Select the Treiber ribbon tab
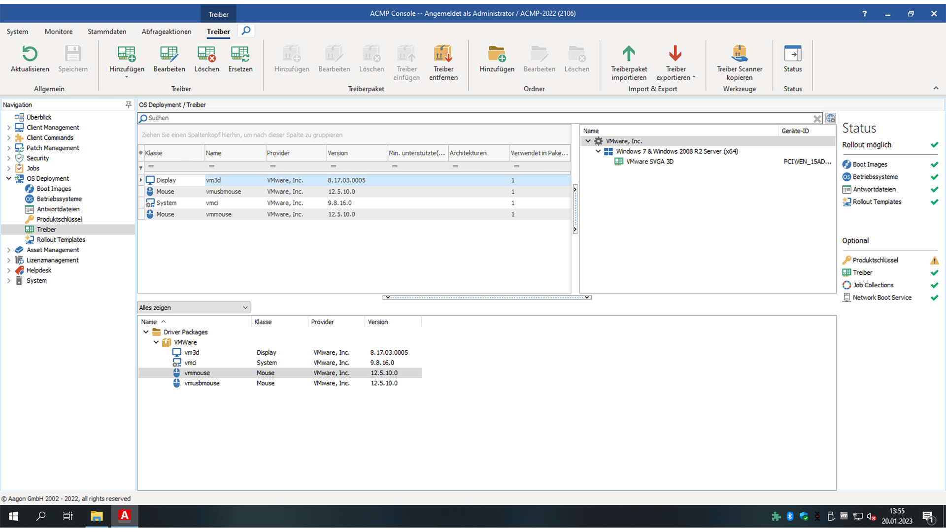Screen dimensions: 946x532 [x=218, y=32]
